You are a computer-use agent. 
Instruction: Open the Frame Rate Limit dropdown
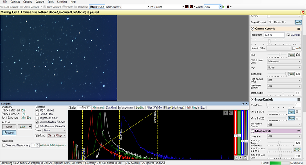[x=284, y=62]
